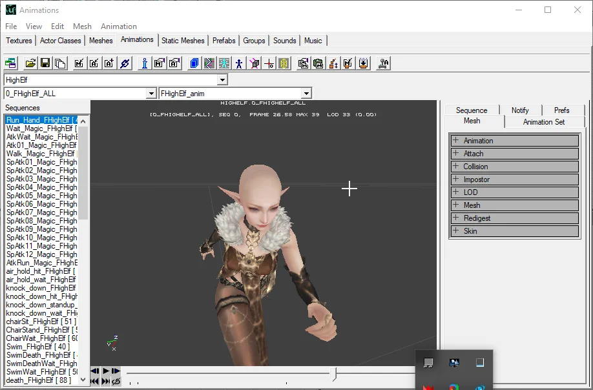Click the open folder toolbar icon

tap(30, 63)
